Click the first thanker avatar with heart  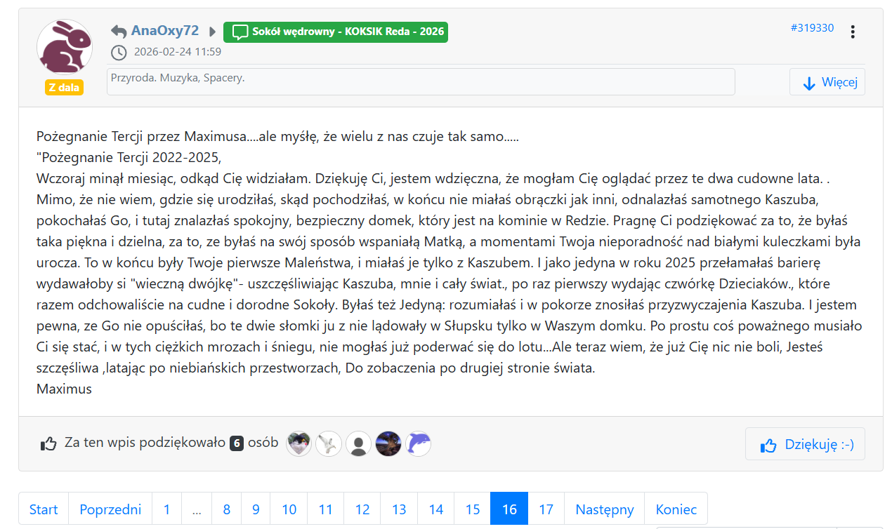click(299, 443)
